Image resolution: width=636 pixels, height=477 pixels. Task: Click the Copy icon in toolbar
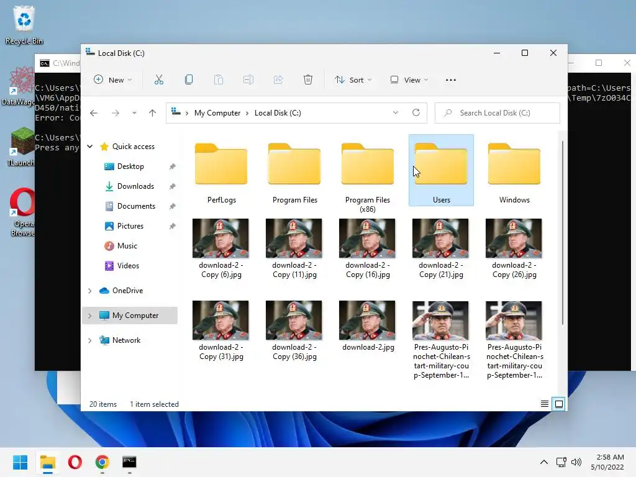tap(189, 80)
